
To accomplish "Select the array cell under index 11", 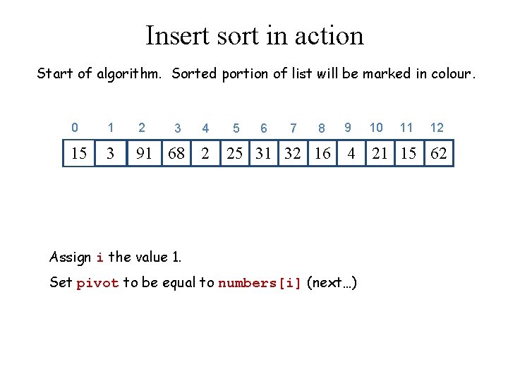I will (x=409, y=154).
